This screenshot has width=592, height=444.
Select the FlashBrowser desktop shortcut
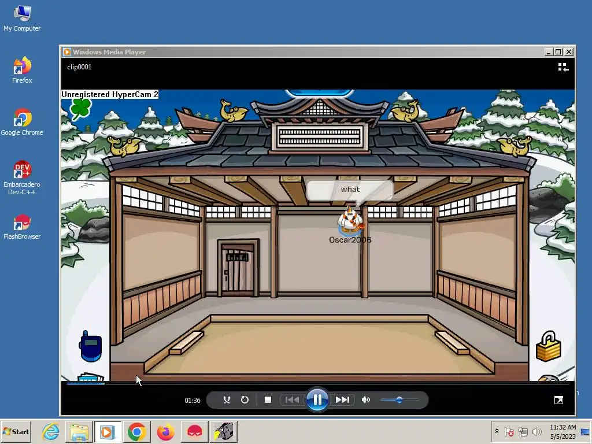coord(22,227)
